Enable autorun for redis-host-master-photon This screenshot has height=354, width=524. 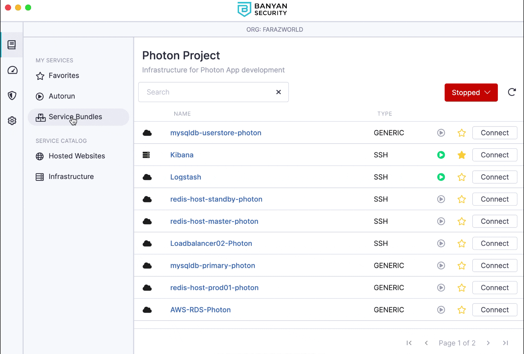click(x=441, y=221)
